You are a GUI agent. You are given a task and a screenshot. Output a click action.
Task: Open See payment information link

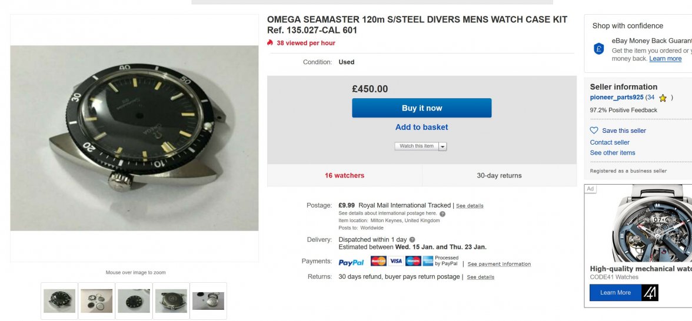499,264
